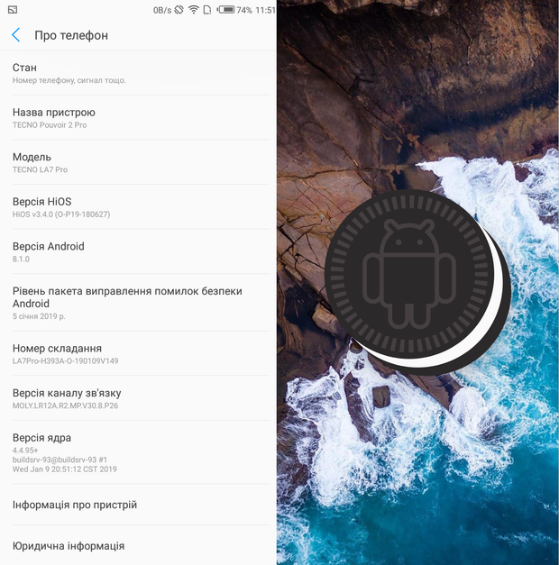
Task: Tap the 0B/s network speed indicator
Action: pos(161,10)
